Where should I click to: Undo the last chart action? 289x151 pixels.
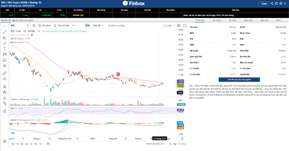click(74, 26)
